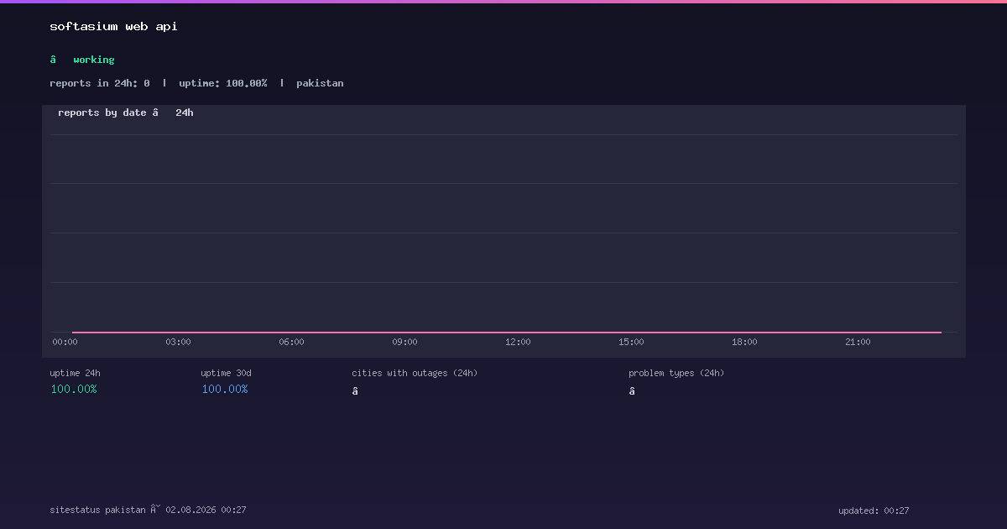Image resolution: width=1007 pixels, height=529 pixels.
Task: Click the 12:00 axis label
Action: [x=518, y=342]
